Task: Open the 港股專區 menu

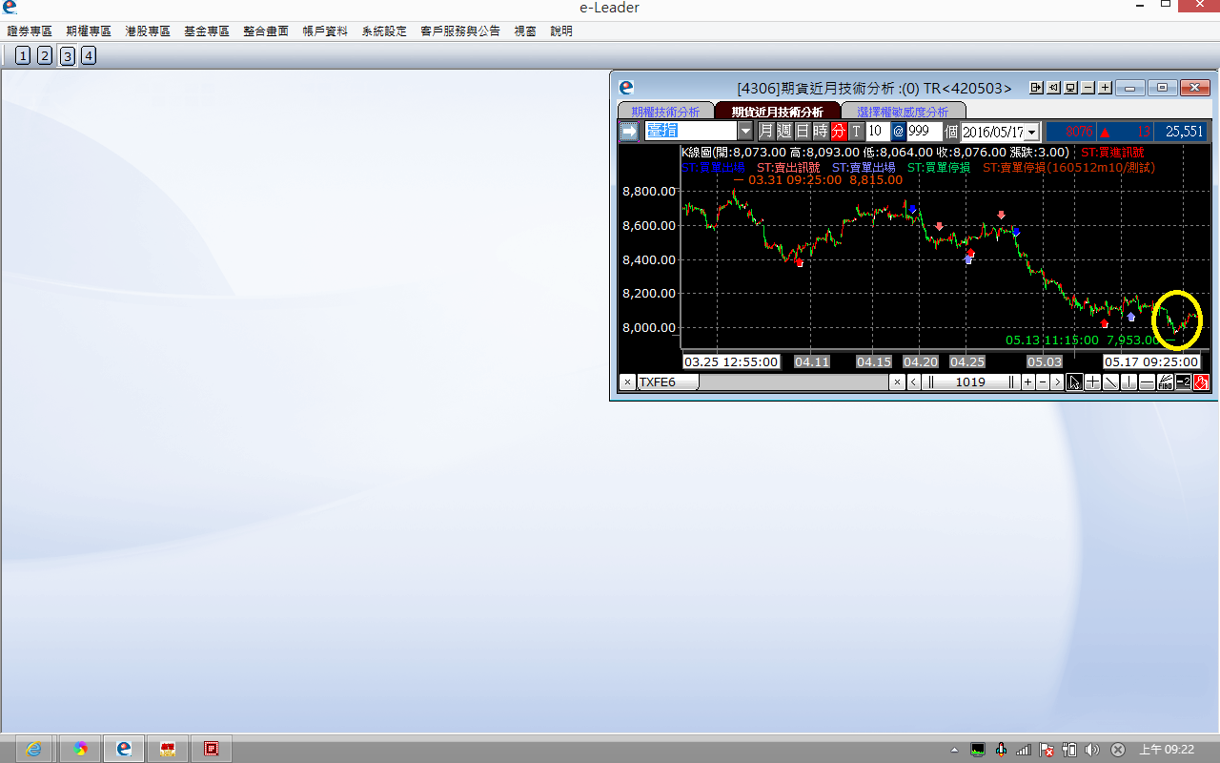Action: tap(148, 31)
